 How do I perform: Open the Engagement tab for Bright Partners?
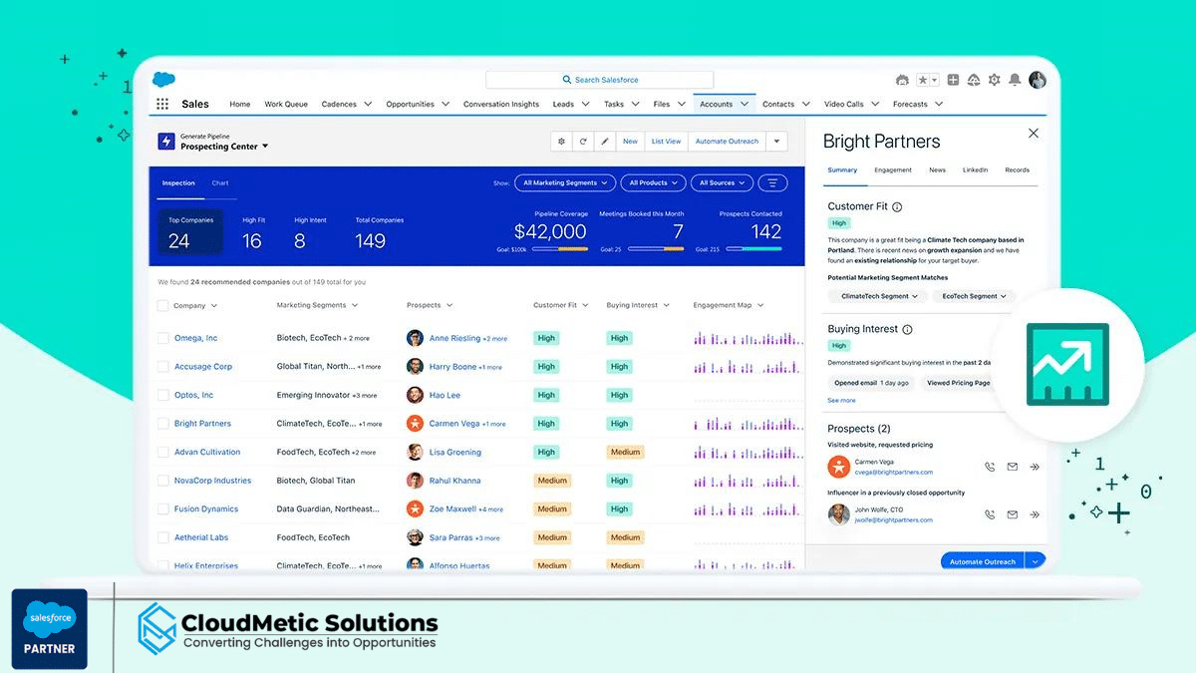point(893,169)
